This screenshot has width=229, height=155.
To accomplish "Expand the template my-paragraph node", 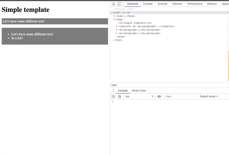I will point(117,26).
